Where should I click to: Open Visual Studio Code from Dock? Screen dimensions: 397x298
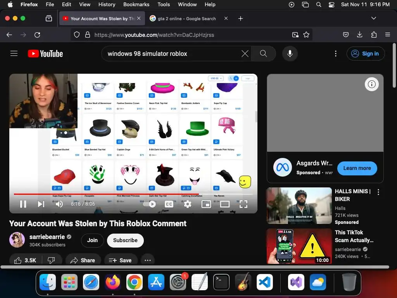264,282
